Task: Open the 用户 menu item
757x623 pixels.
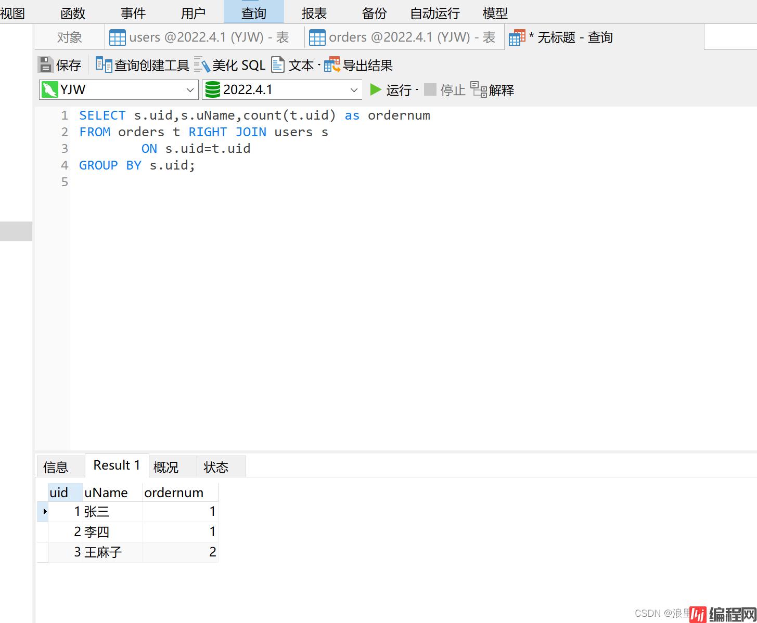Action: point(194,14)
